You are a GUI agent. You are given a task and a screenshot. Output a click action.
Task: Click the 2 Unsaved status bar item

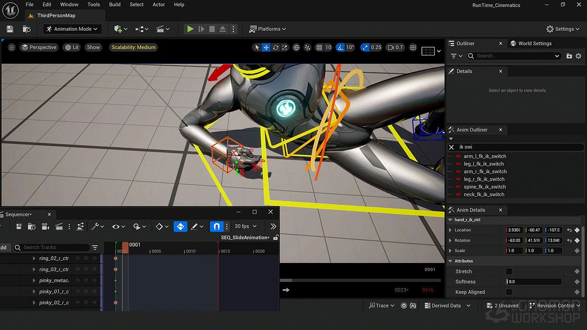tap(502, 305)
